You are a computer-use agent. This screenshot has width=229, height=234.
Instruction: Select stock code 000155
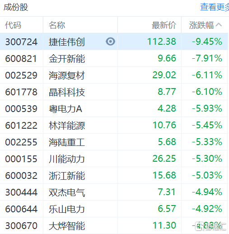pyautogui.click(x=21, y=159)
